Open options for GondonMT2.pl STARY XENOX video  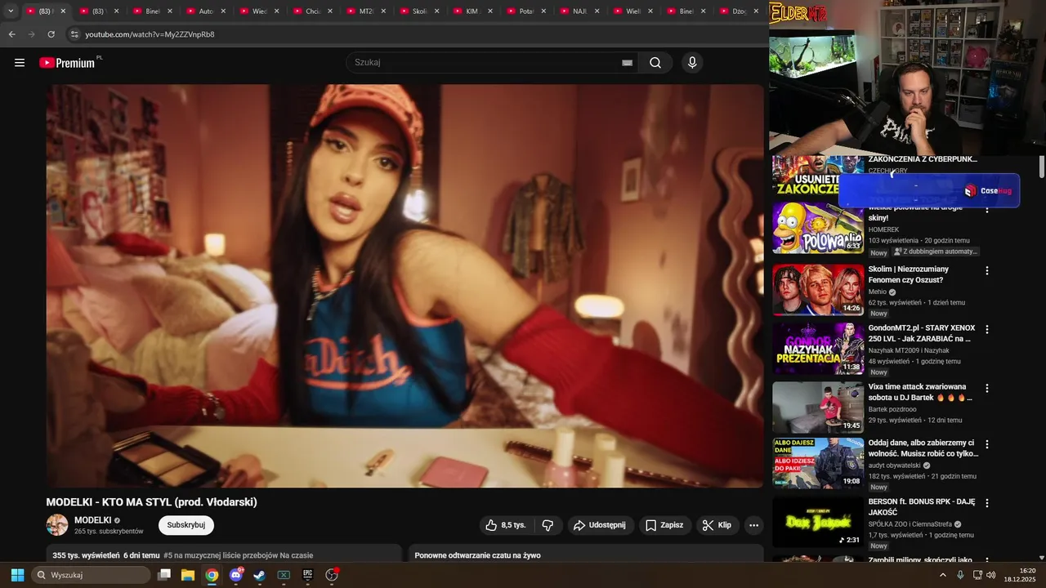(x=986, y=329)
